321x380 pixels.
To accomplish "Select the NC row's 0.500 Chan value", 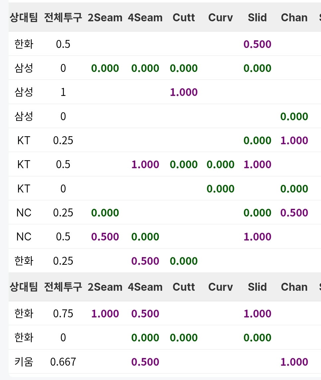I will pyautogui.click(x=294, y=212).
